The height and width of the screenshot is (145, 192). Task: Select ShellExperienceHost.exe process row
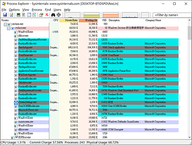coord(89,91)
